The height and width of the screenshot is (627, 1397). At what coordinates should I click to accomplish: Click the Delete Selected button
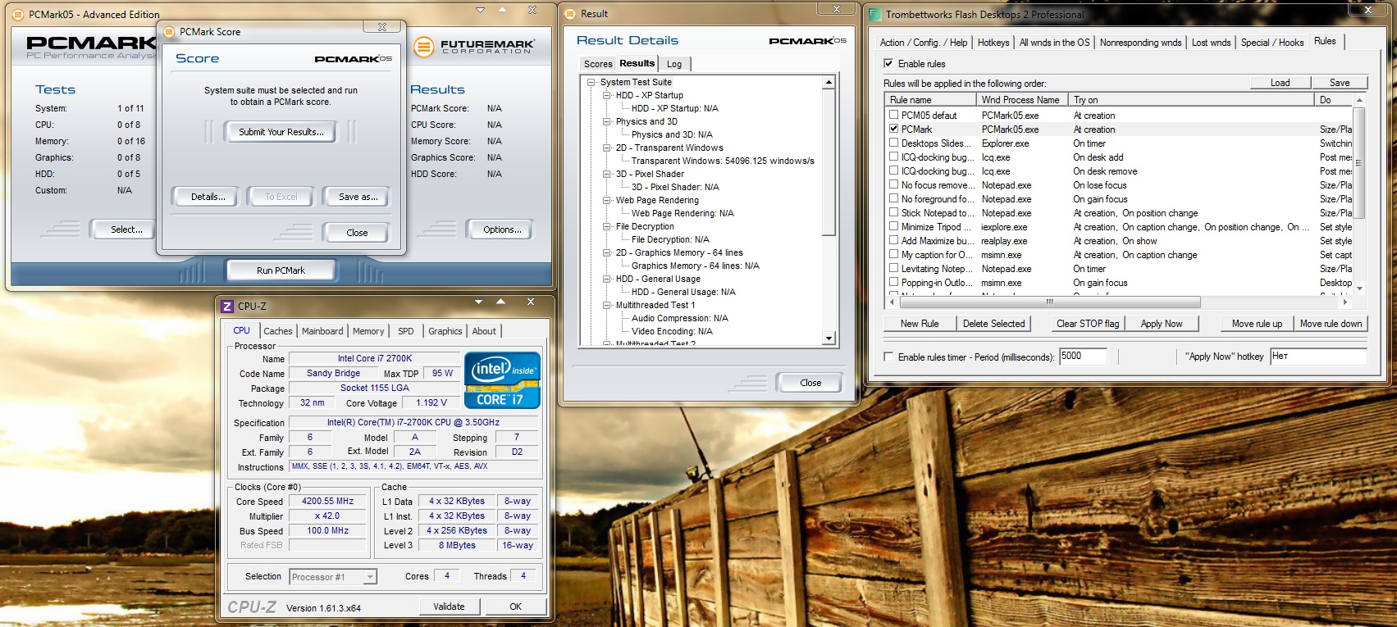pos(993,324)
